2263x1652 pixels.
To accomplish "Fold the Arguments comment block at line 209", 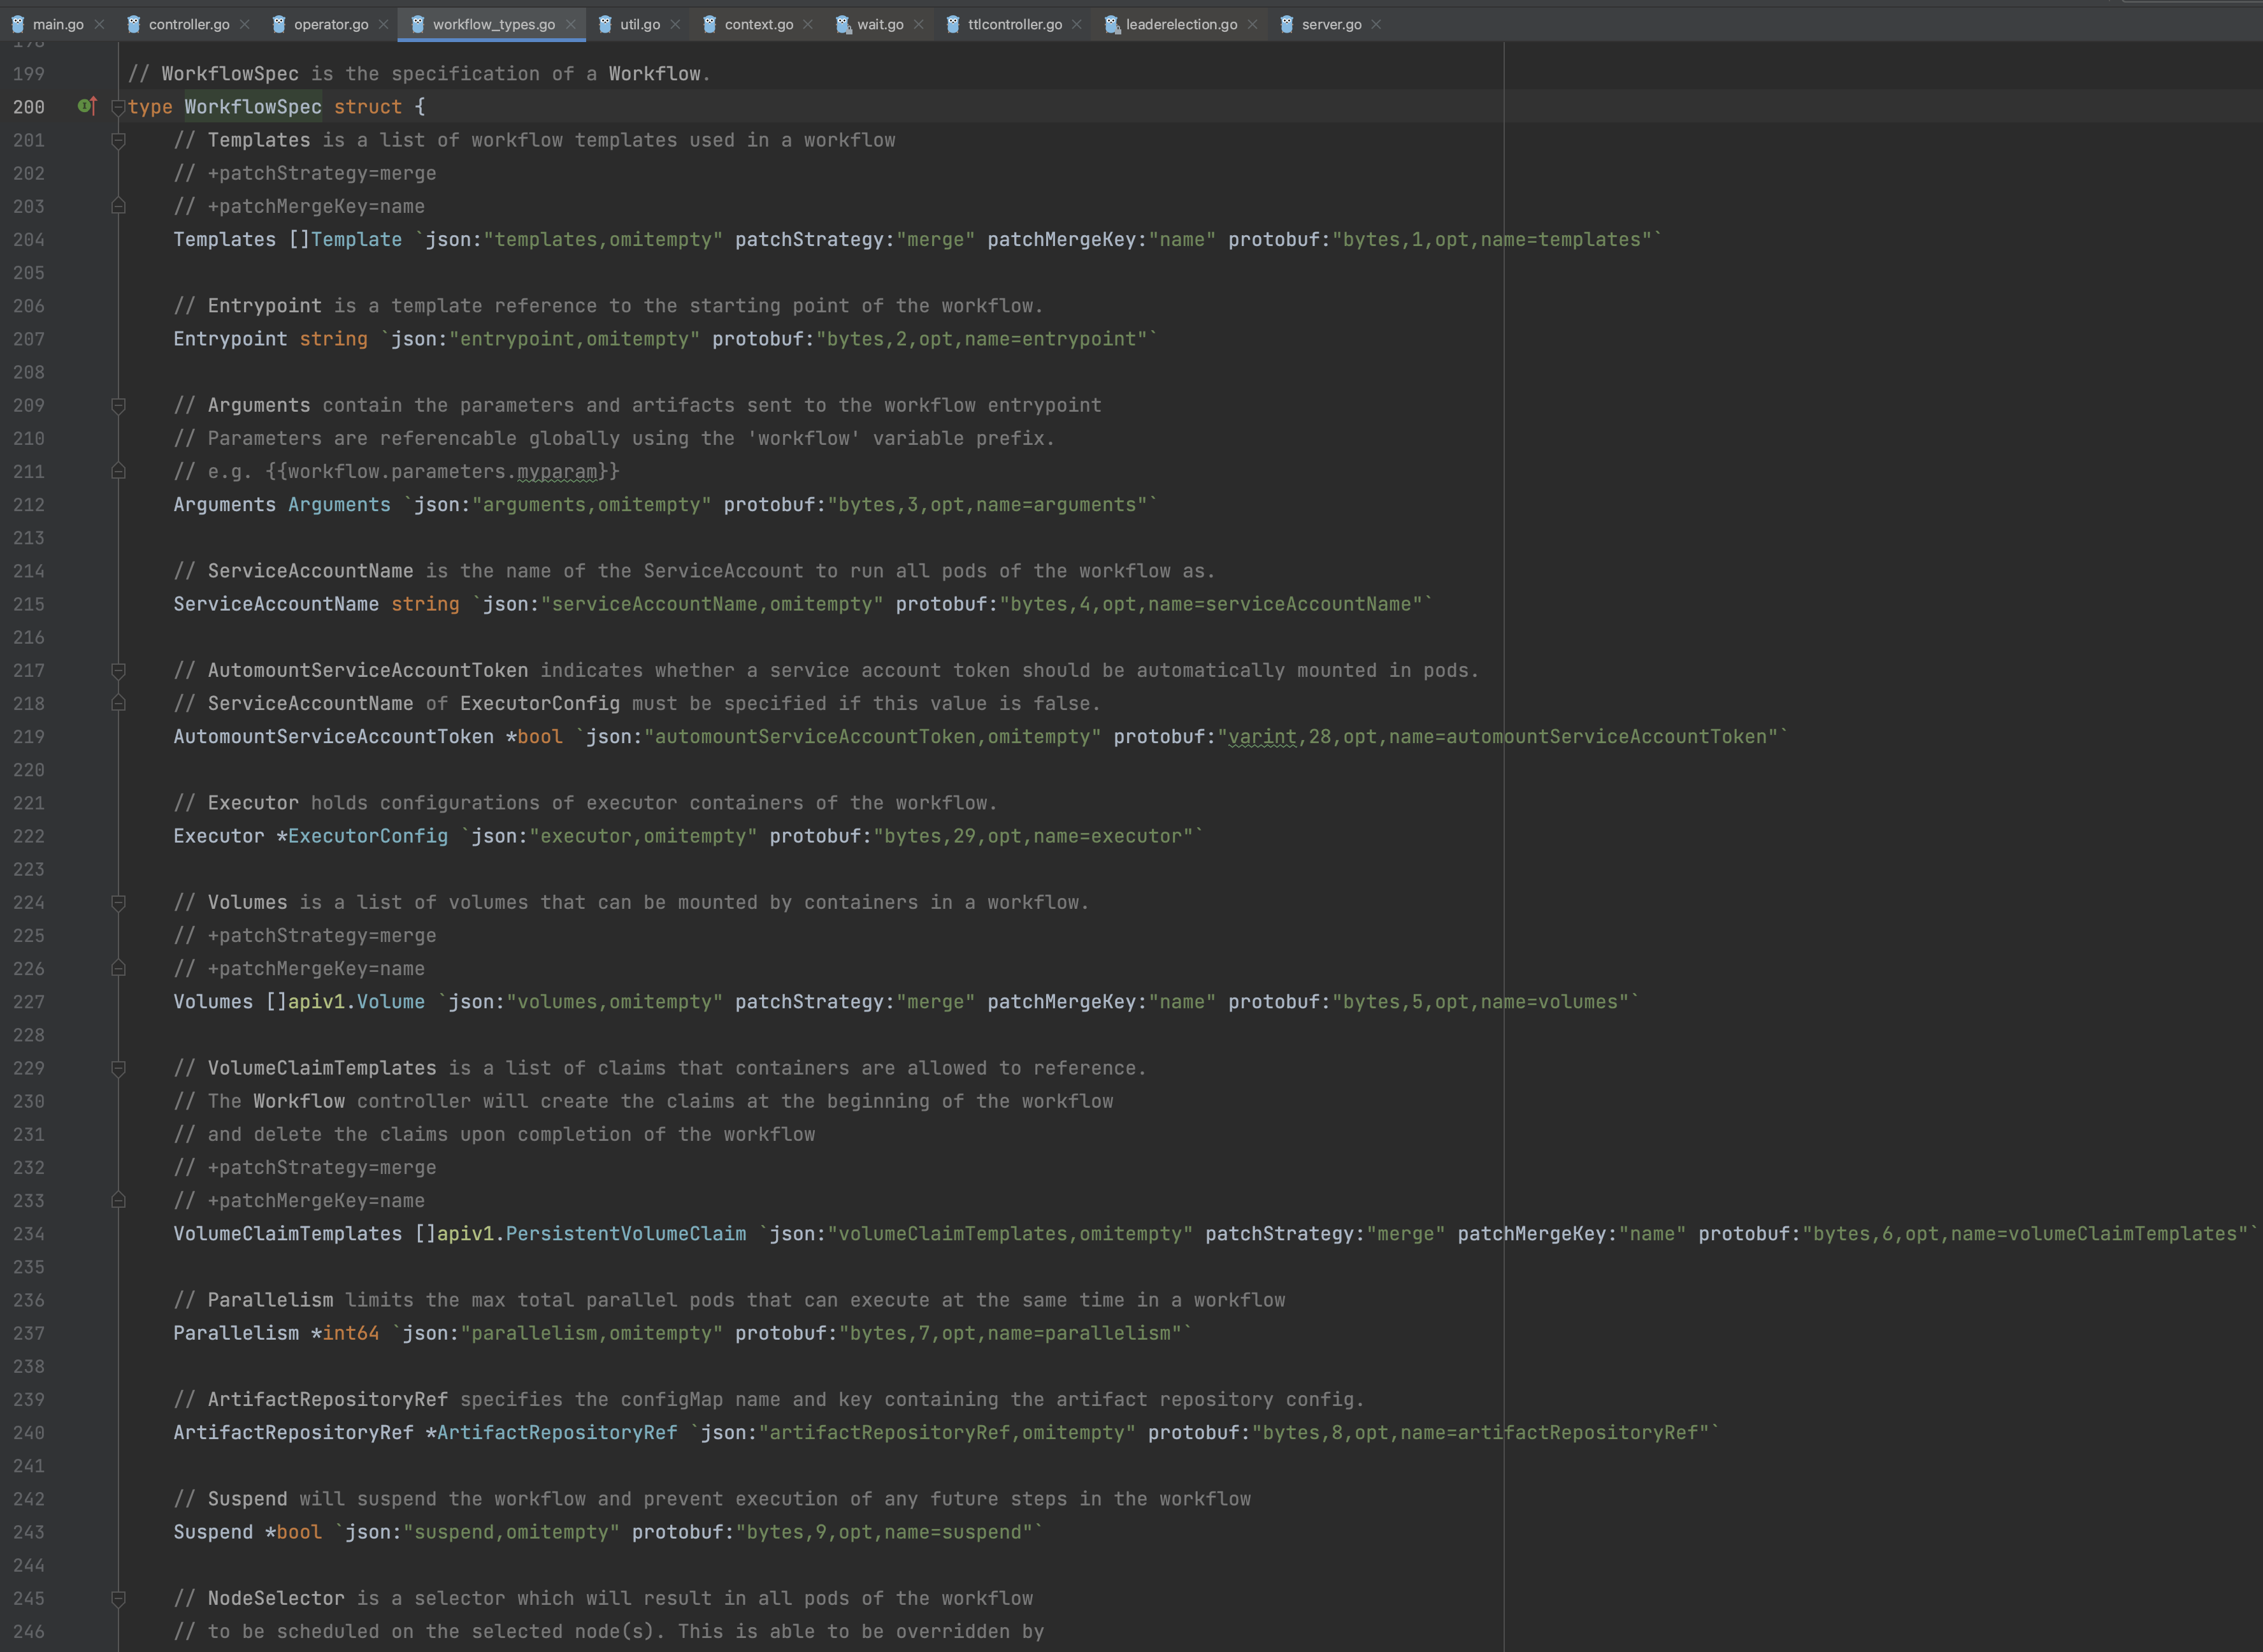I will [118, 405].
